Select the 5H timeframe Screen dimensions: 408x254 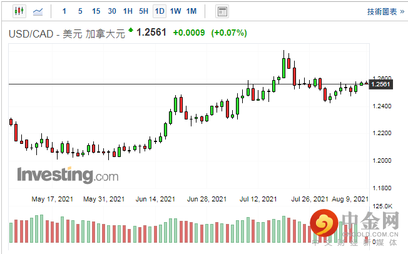coord(143,11)
